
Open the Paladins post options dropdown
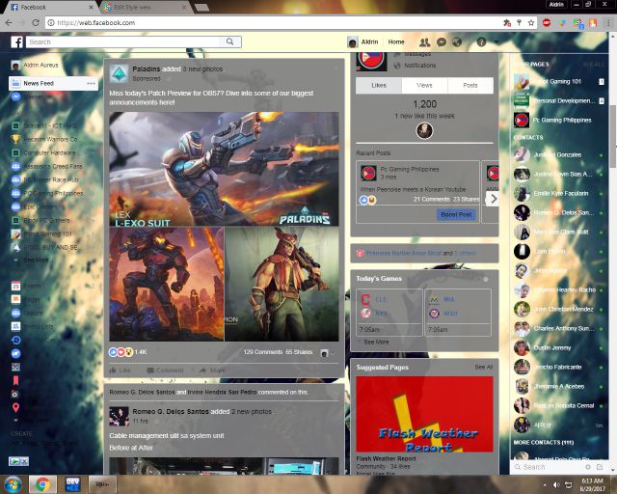click(336, 69)
